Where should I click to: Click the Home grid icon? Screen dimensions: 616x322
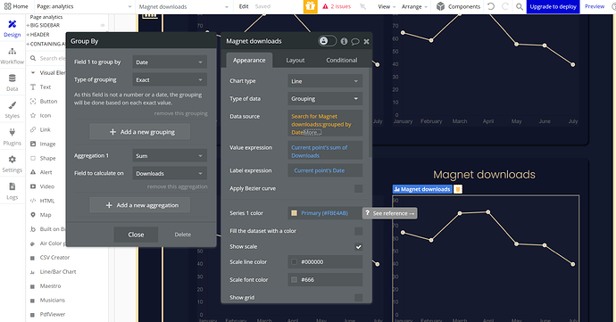pyautogui.click(x=7, y=6)
